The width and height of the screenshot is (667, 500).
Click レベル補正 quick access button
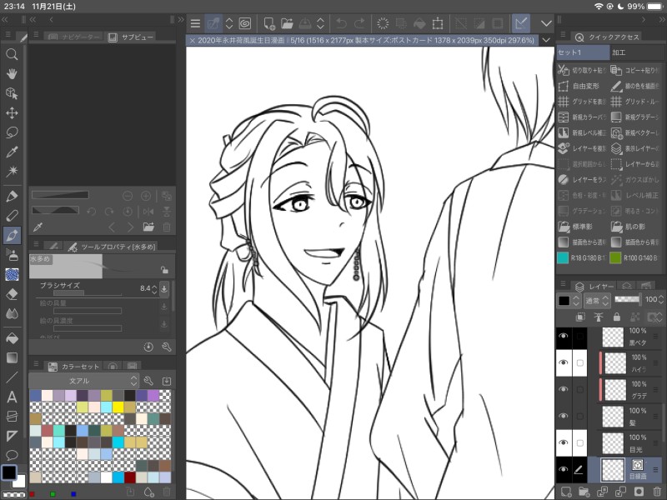click(x=635, y=195)
